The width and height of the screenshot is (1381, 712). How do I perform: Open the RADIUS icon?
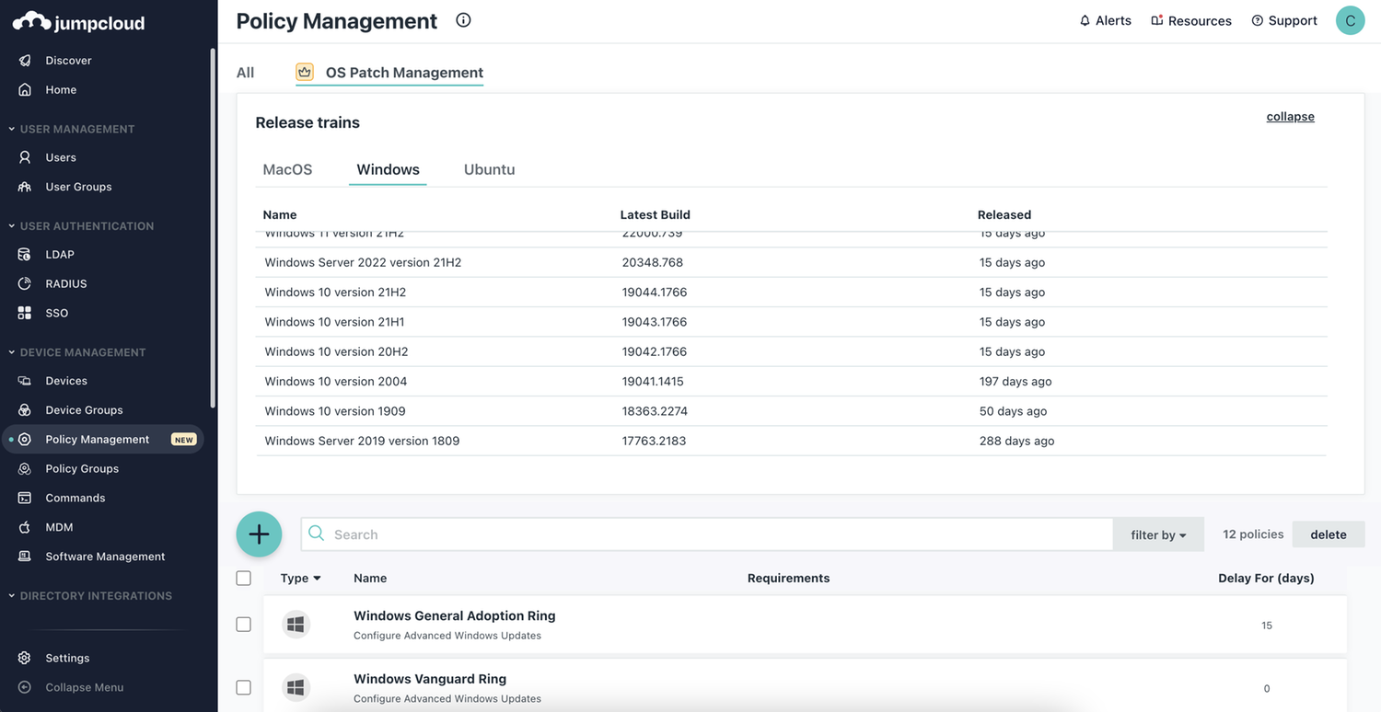click(25, 283)
